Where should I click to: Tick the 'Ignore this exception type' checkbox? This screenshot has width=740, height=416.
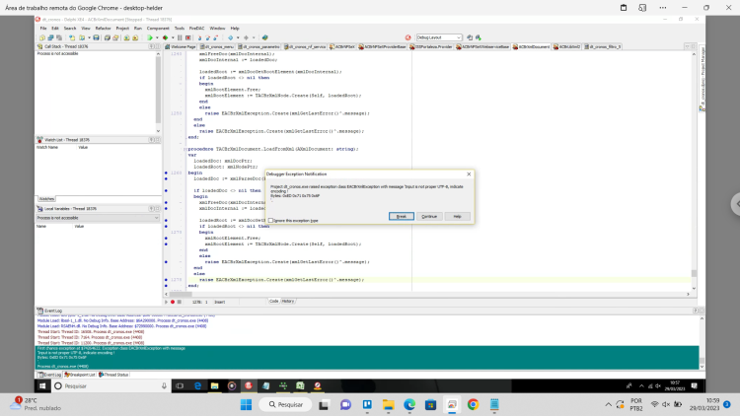coord(270,220)
